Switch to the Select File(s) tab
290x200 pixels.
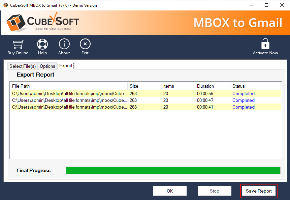(22, 66)
